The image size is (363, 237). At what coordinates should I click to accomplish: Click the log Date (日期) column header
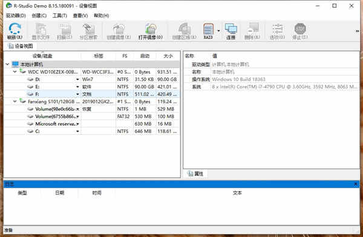60,192
